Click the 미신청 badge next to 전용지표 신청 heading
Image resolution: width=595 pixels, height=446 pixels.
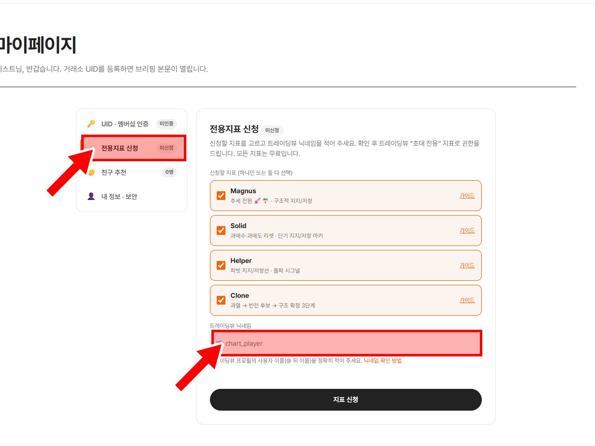pyautogui.click(x=273, y=130)
